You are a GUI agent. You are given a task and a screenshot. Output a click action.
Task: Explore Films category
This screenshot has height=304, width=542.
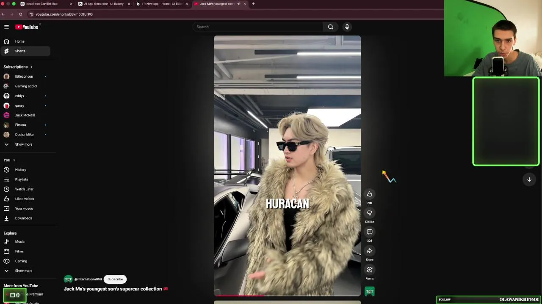click(25, 252)
